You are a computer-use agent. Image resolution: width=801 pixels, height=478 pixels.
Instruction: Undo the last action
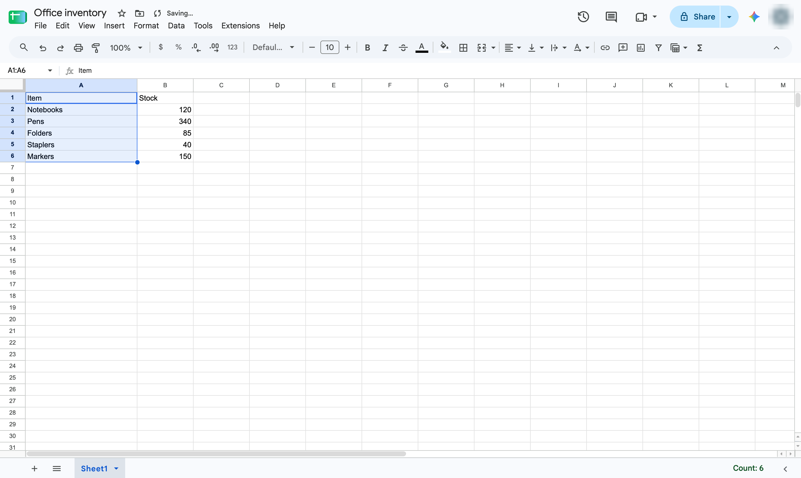43,48
